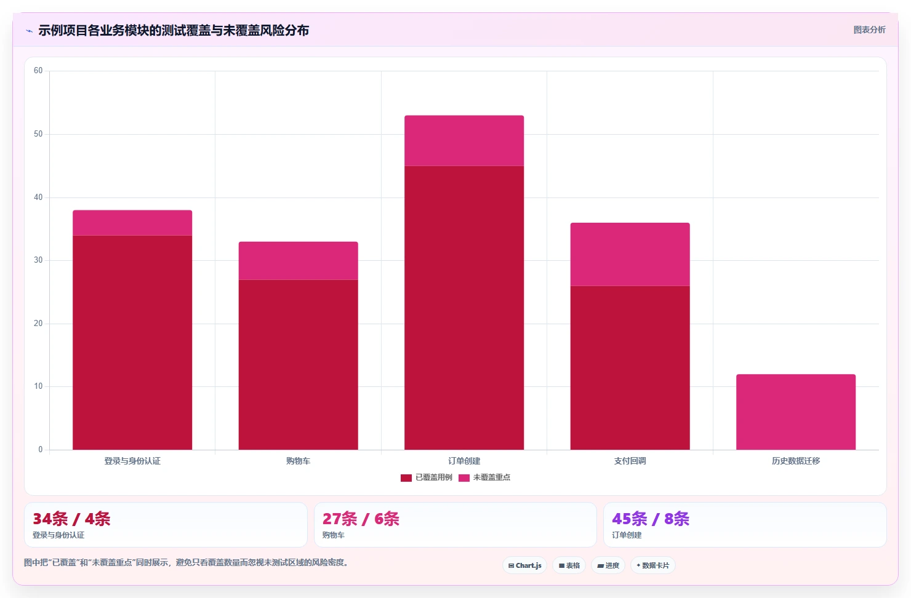Viewport: 911px width, 598px height.
Task: Click the 支付回调 axis label
Action: tap(630, 461)
